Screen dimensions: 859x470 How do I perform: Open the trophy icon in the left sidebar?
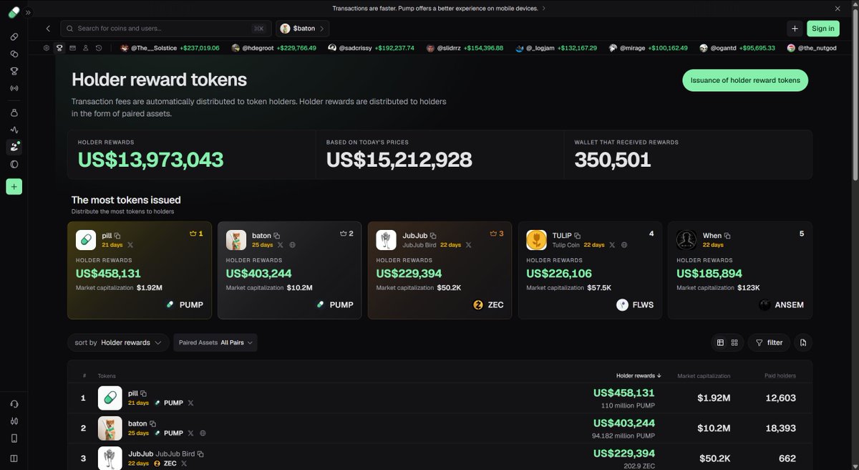(14, 71)
